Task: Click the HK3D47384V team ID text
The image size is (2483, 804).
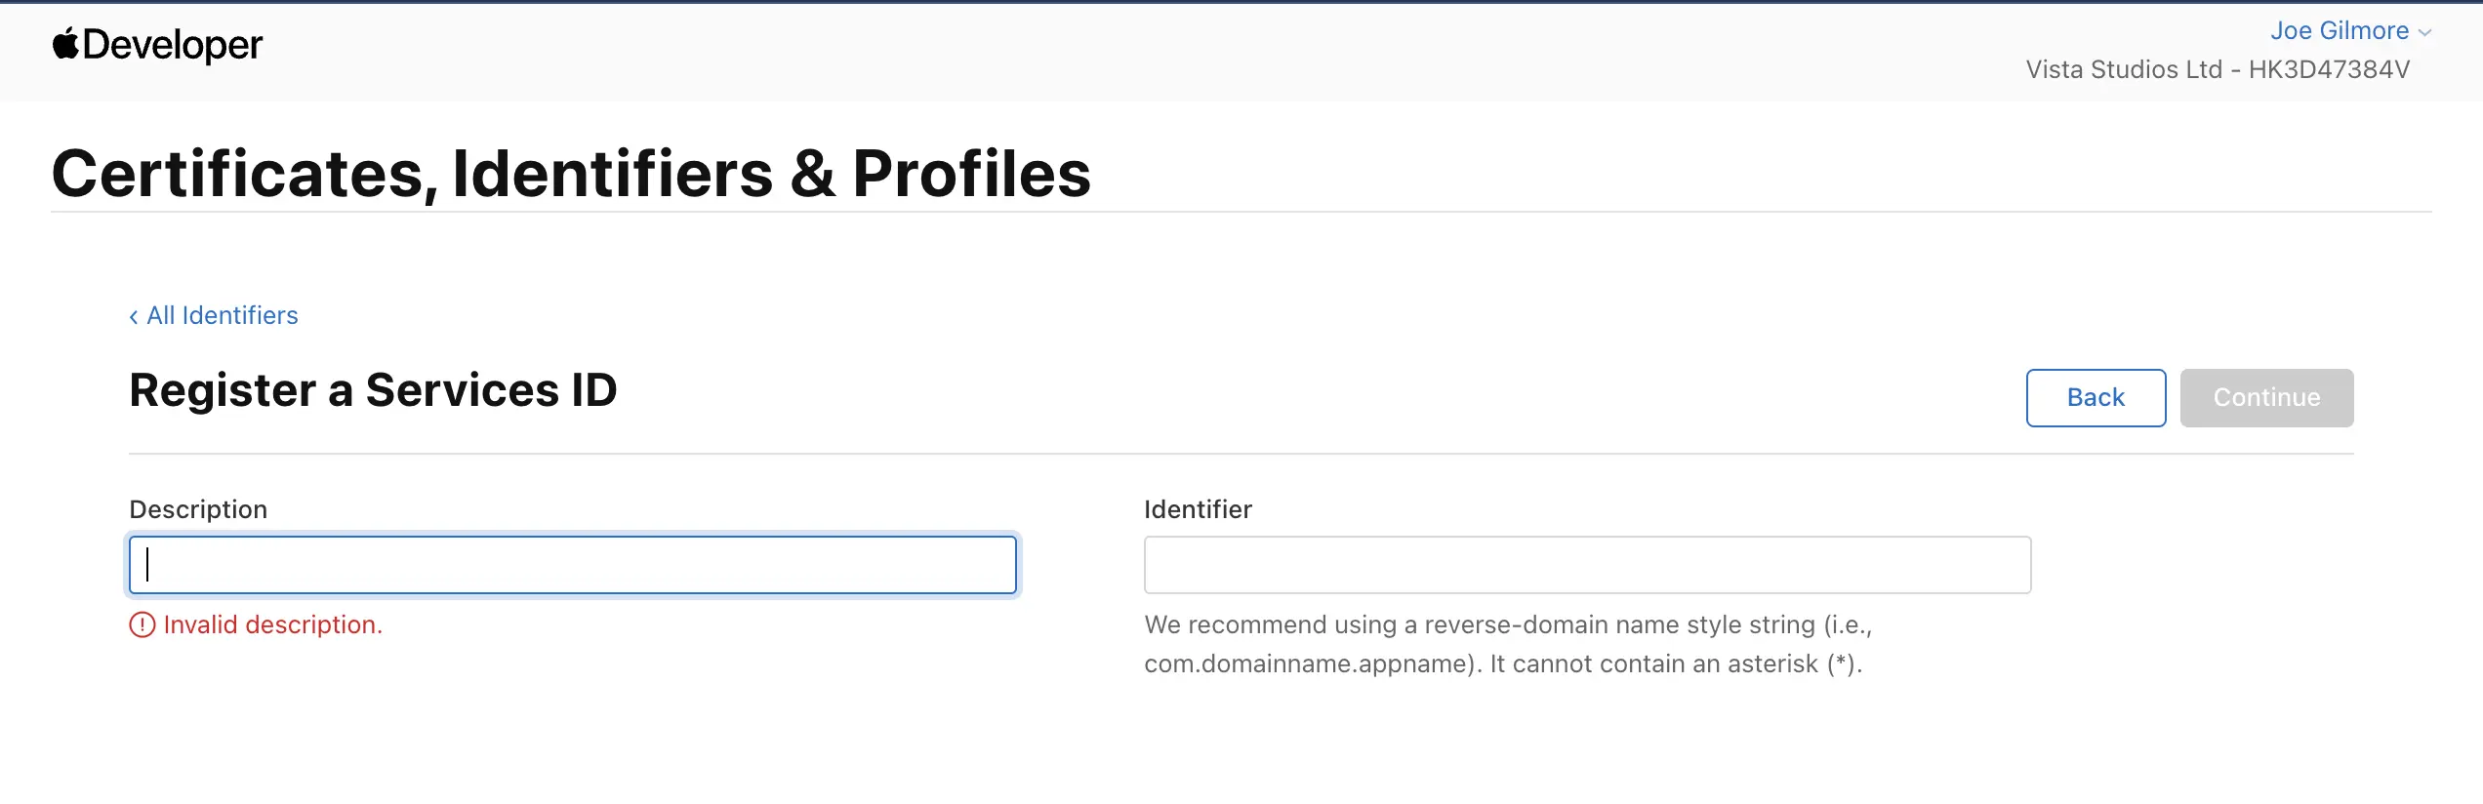Action: pyautogui.click(x=2329, y=69)
